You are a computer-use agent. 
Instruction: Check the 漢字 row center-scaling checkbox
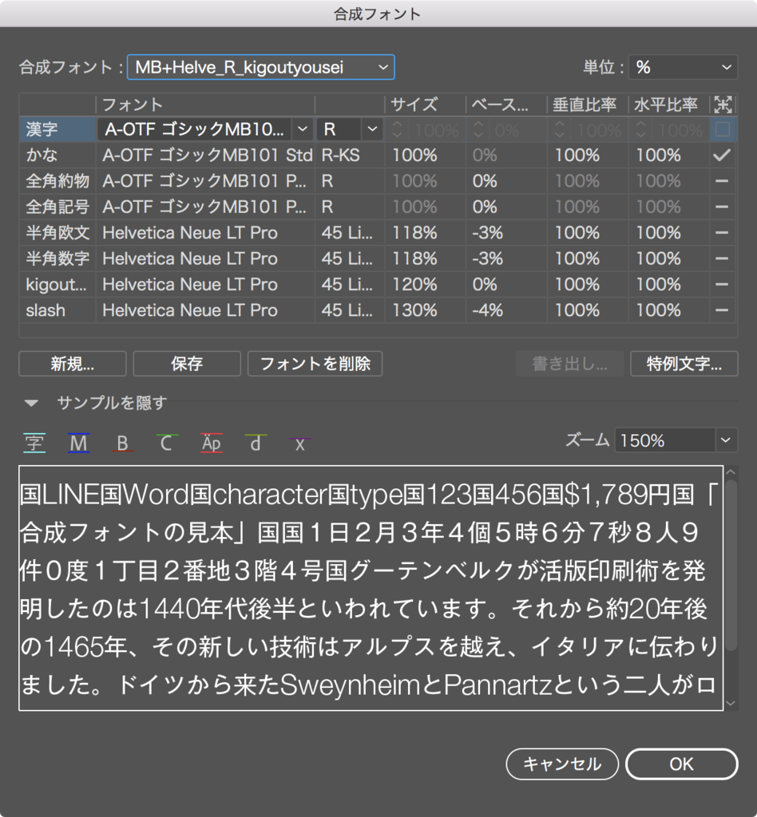(723, 129)
